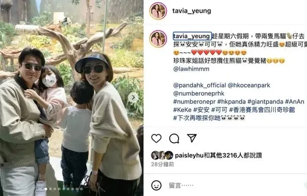Advance to next photo with arrow chevron
This screenshot has width=307, height=196.
[133, 97]
